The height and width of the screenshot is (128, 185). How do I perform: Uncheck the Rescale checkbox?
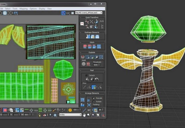coord(94,98)
